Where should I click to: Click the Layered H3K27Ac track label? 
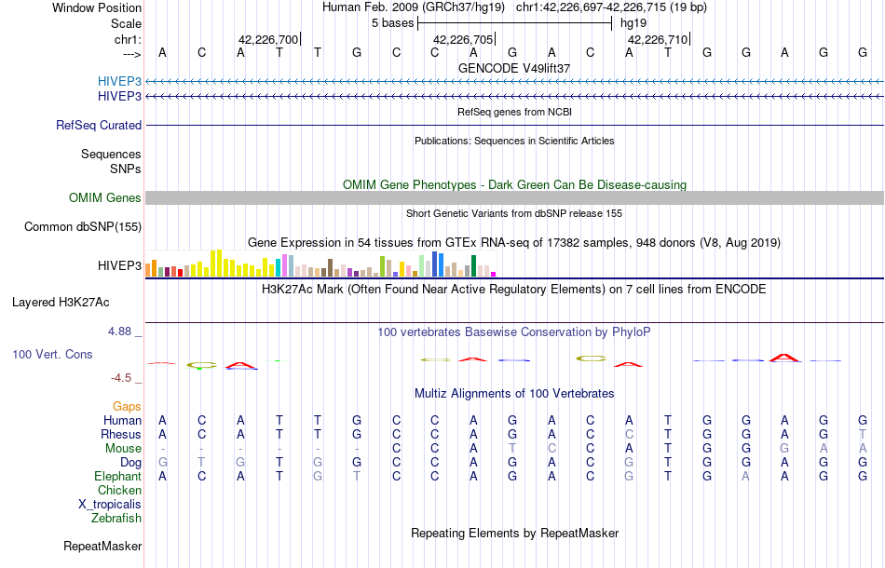(61, 303)
